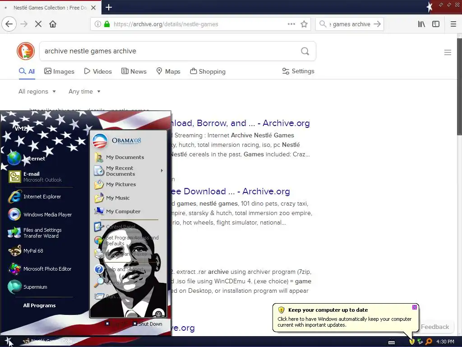Screen dimensions: 462x347
Task: Start Files and Settings Transfer Wizard
Action: point(35,233)
